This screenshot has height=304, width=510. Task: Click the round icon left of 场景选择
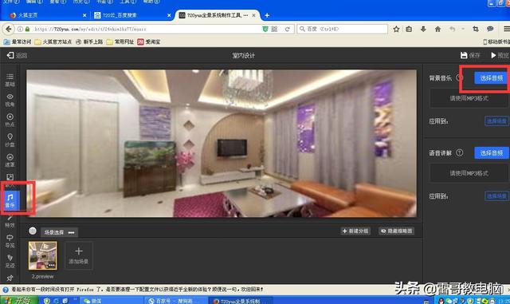point(33,231)
